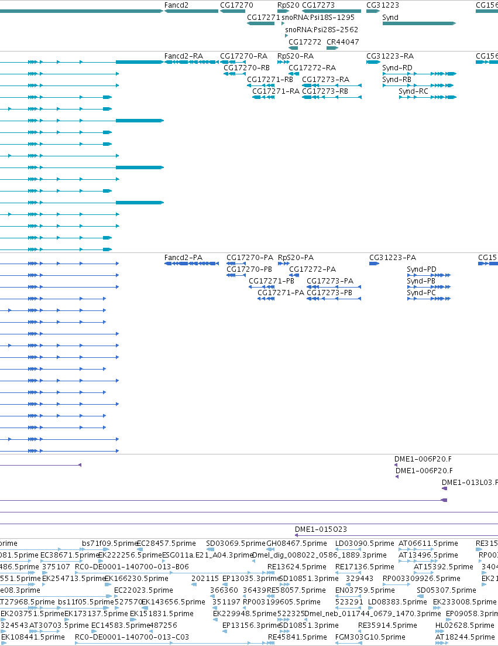Click transcript Synd-RC

pos(413,91)
